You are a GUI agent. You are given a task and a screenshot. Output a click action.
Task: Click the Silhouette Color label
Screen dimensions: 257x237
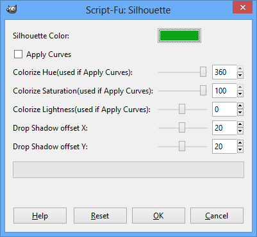41,36
